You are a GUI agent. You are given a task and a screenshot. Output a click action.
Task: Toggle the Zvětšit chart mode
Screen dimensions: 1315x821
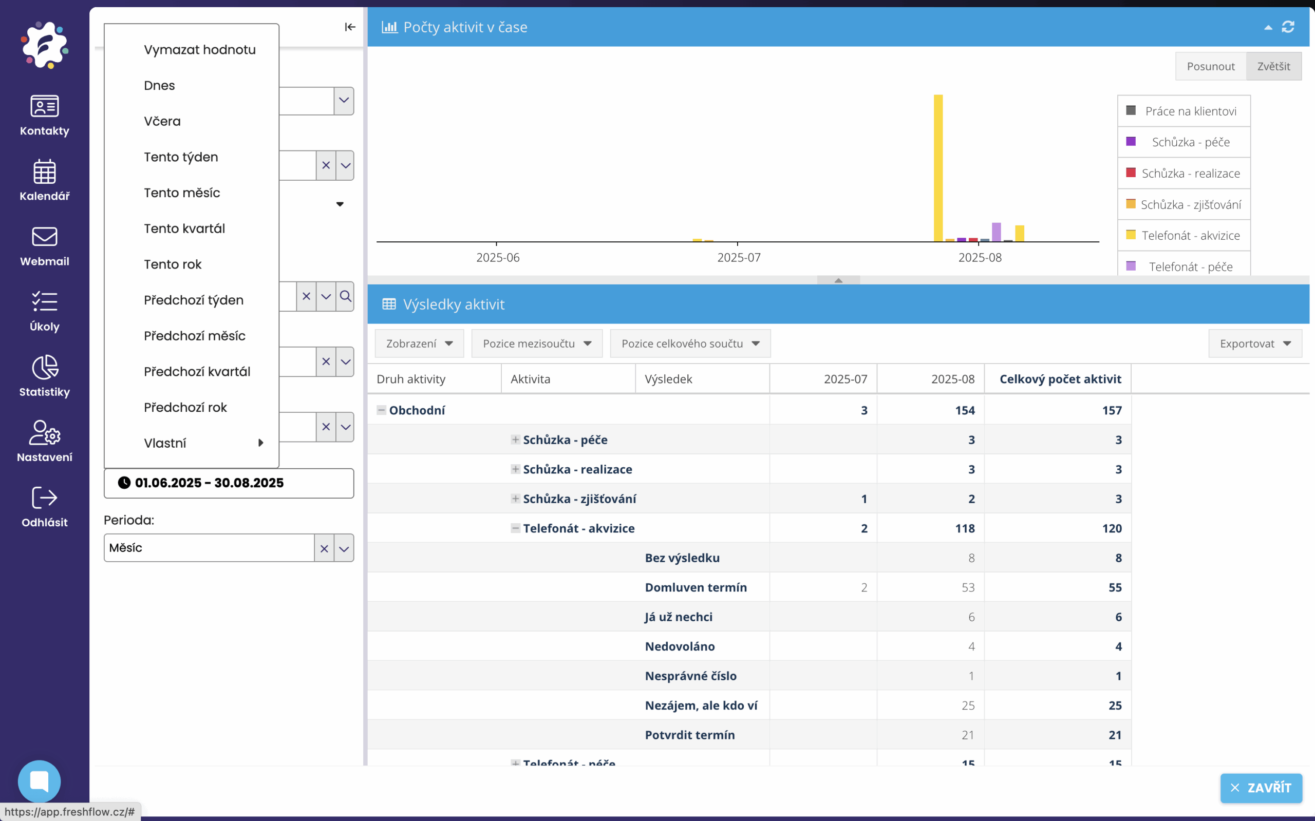(1273, 66)
